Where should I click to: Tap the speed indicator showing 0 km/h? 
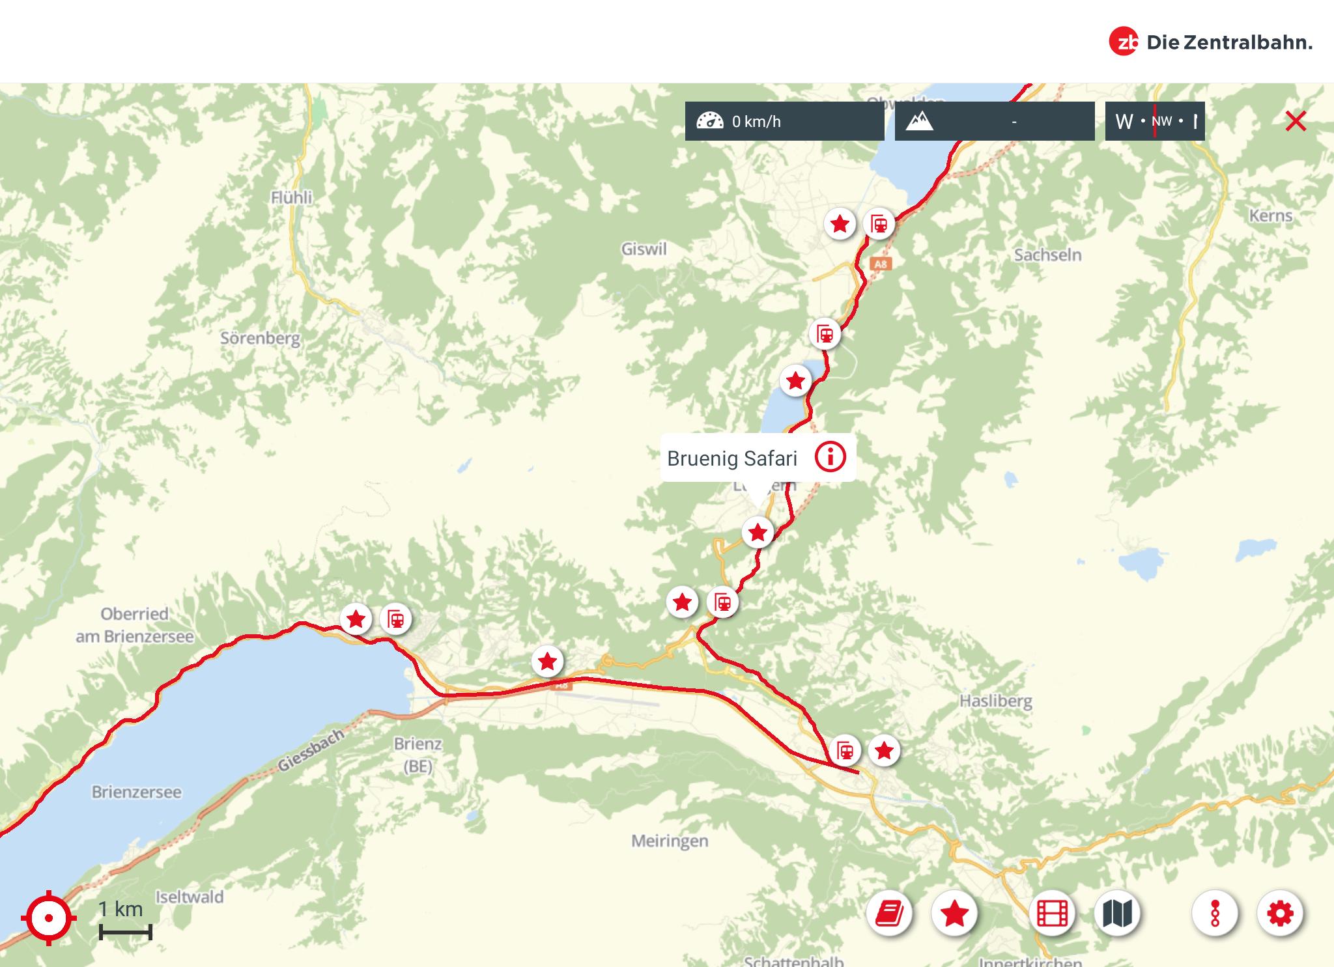[x=784, y=121]
